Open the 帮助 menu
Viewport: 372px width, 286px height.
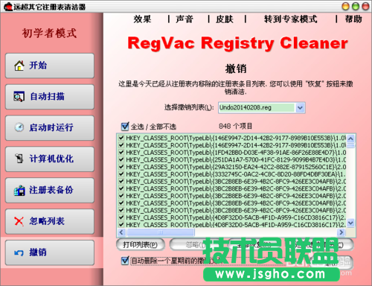pyautogui.click(x=353, y=19)
